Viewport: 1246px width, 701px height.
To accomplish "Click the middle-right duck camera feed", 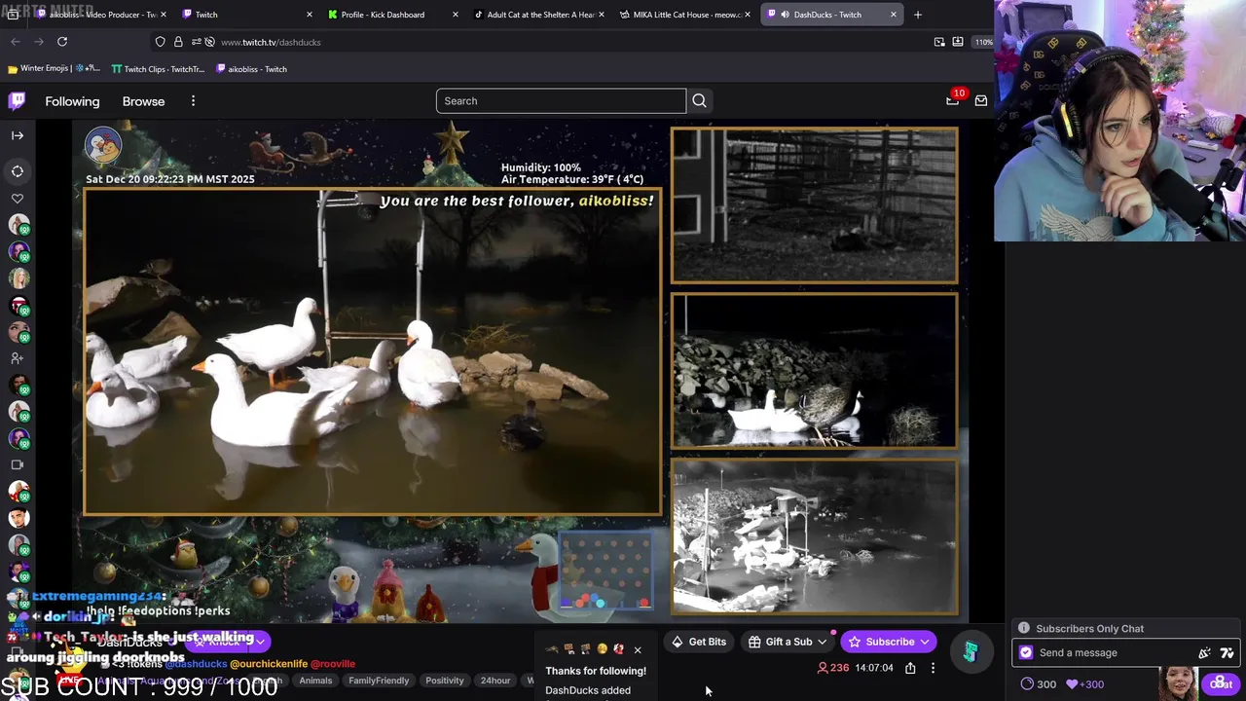I will [x=814, y=371].
